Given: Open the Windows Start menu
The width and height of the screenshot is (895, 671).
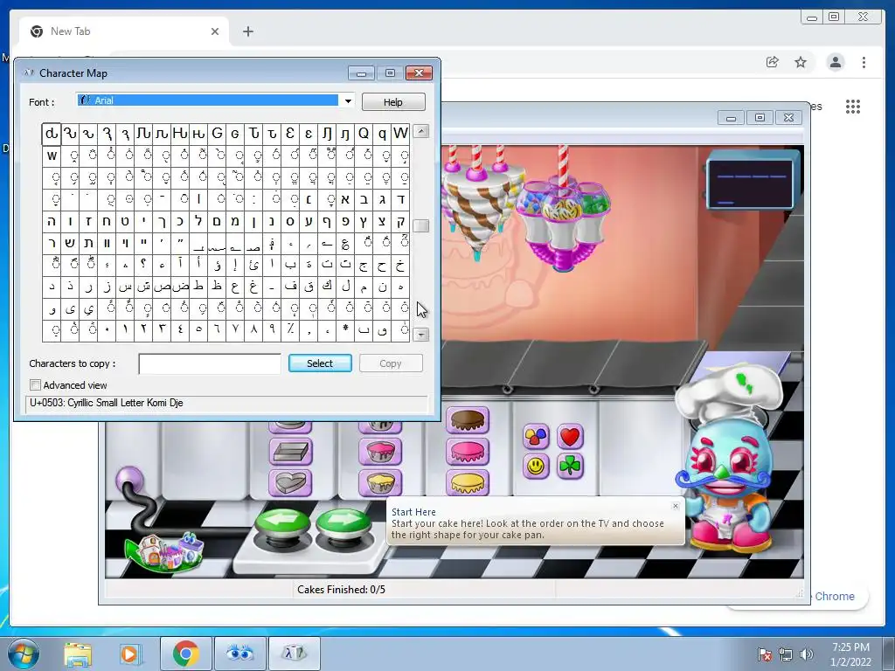Looking at the screenshot, I should tap(22, 654).
